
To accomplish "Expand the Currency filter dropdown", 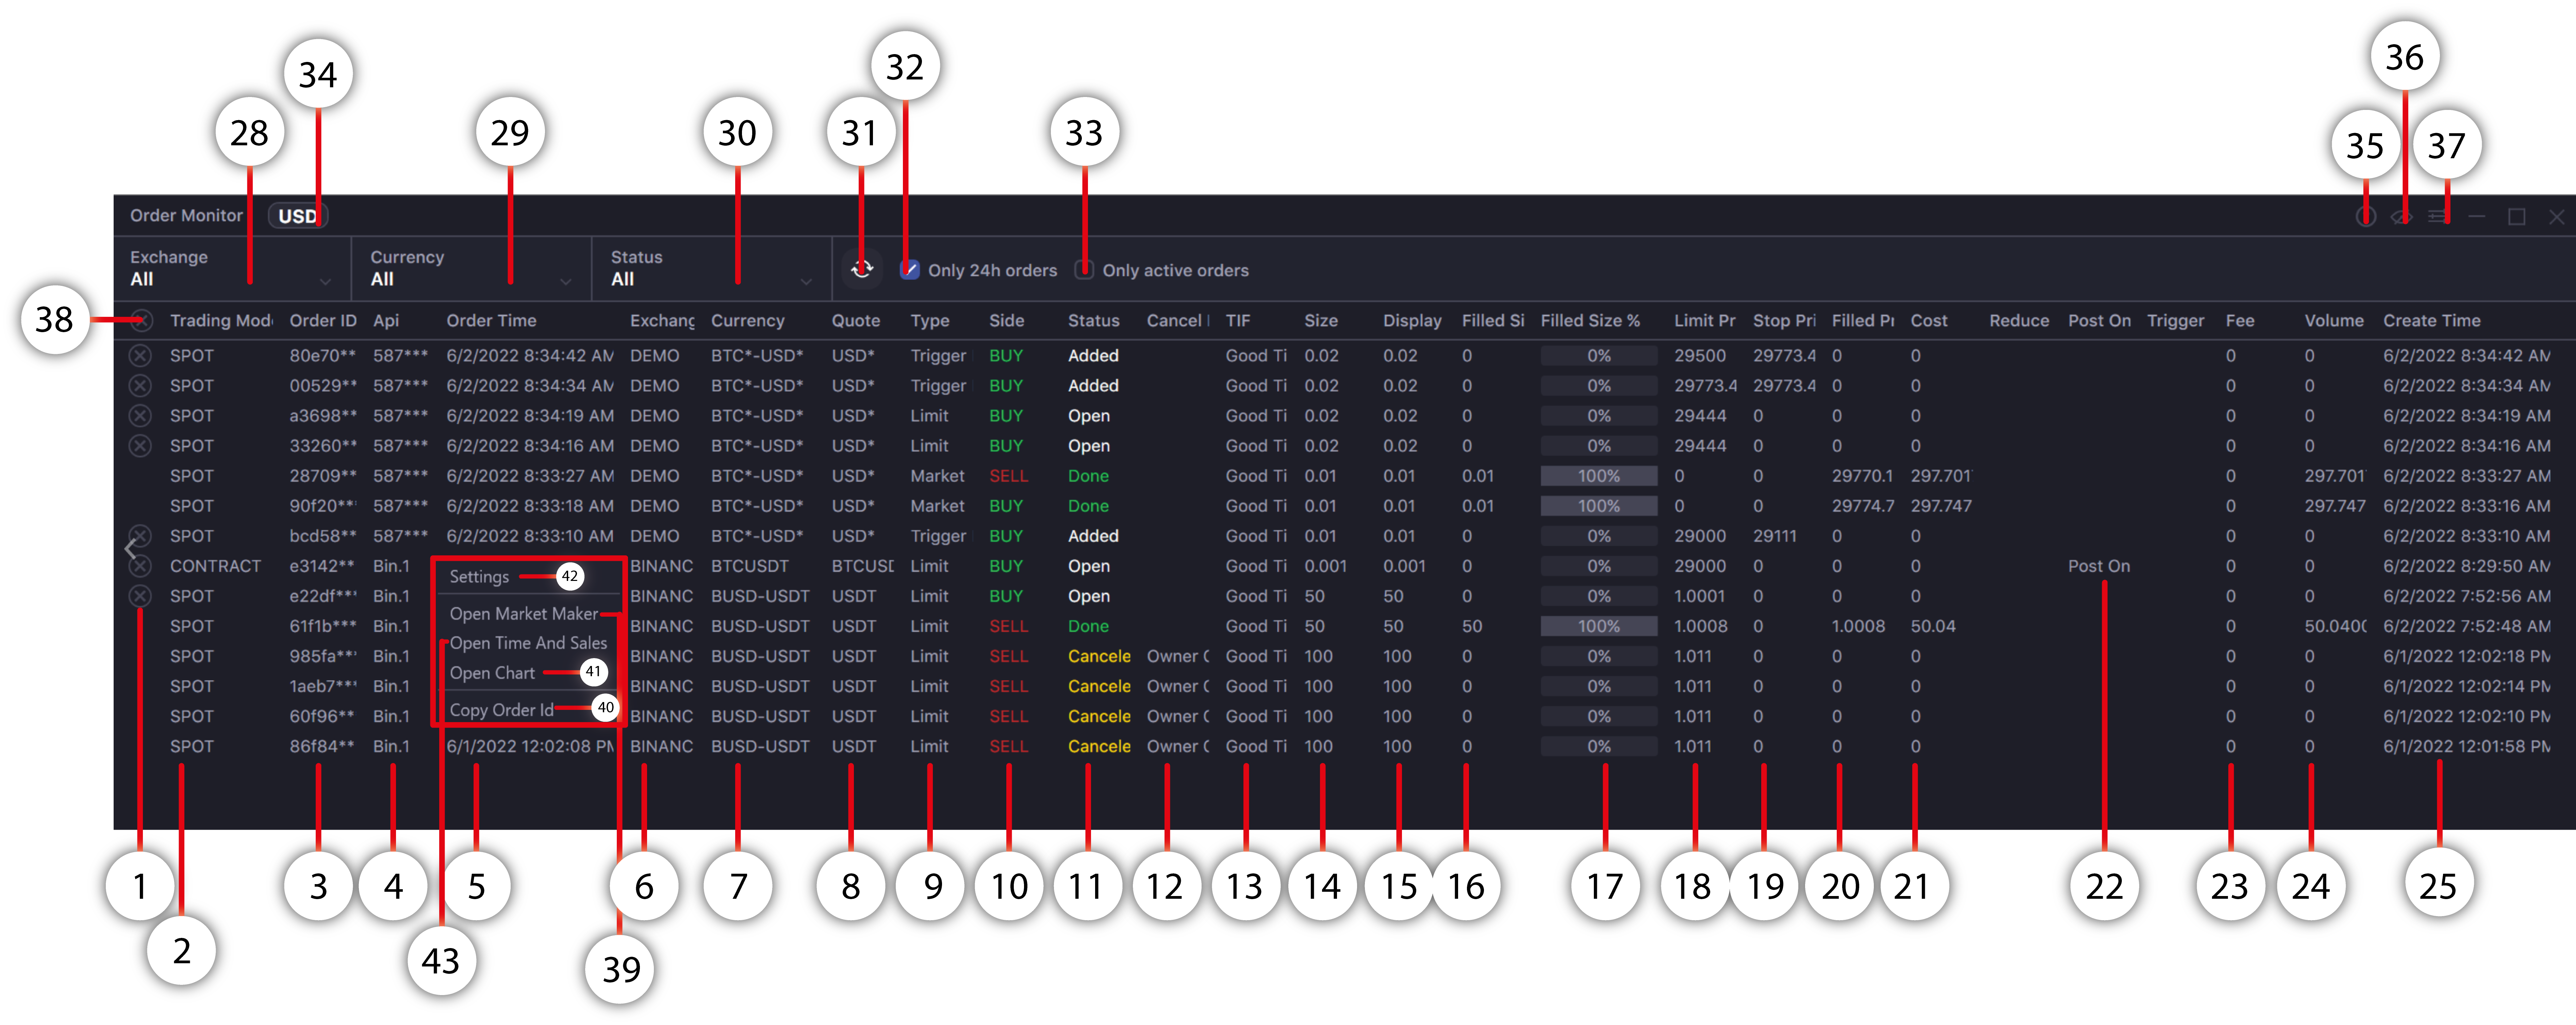I will pos(471,269).
